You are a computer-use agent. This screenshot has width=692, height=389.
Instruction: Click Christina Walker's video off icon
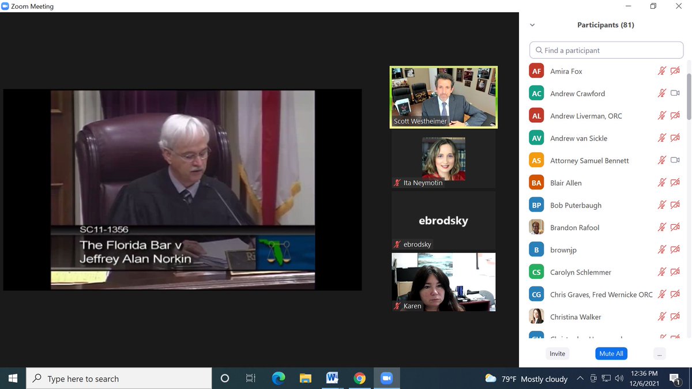[675, 316]
